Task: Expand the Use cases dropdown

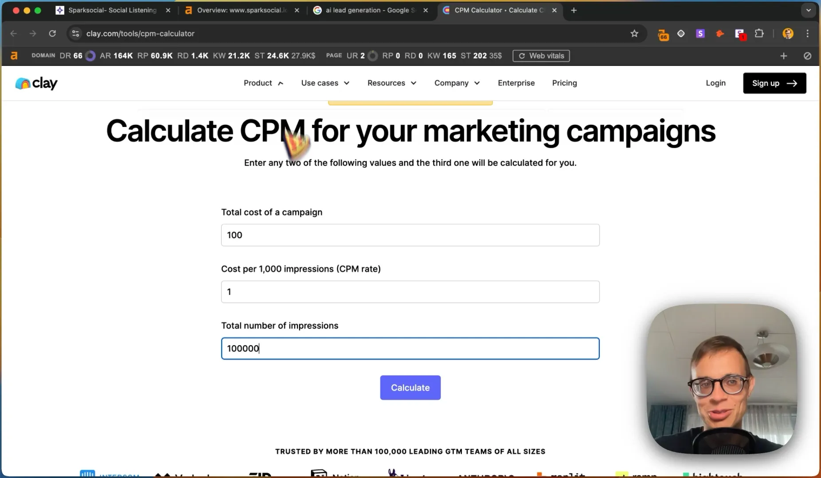Action: [x=325, y=83]
